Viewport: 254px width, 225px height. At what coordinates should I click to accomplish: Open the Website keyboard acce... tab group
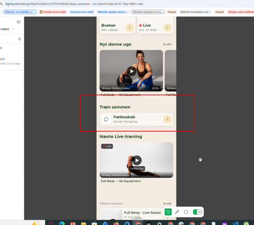tap(148, 12)
